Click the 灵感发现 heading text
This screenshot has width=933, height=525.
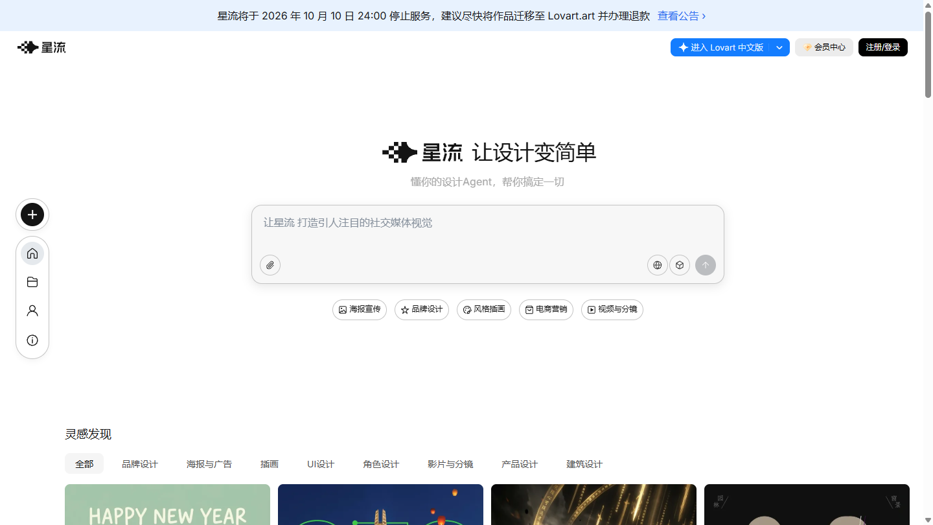coord(88,434)
